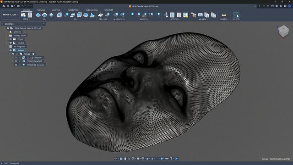Click the New Setup icon
Screen dimensions: 293x165
pyautogui.click(x=23, y=15)
